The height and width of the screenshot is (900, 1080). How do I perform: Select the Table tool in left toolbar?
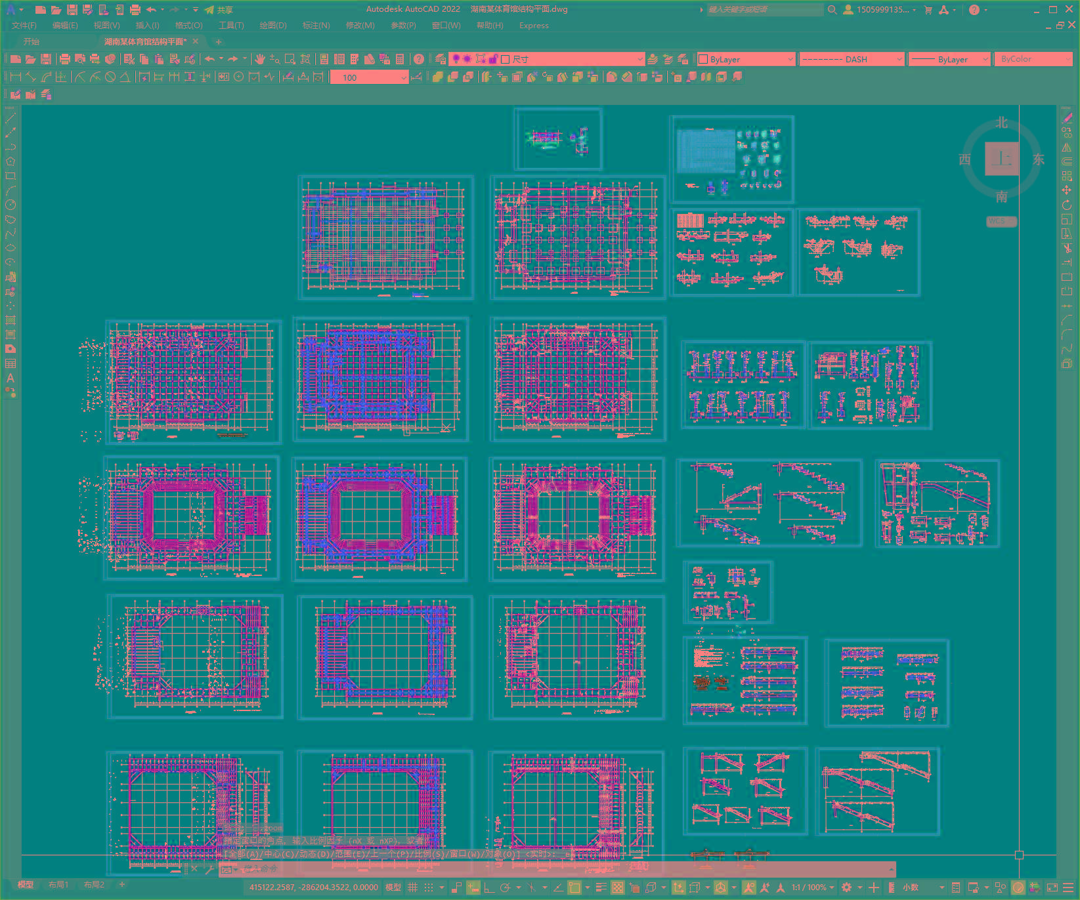click(11, 363)
